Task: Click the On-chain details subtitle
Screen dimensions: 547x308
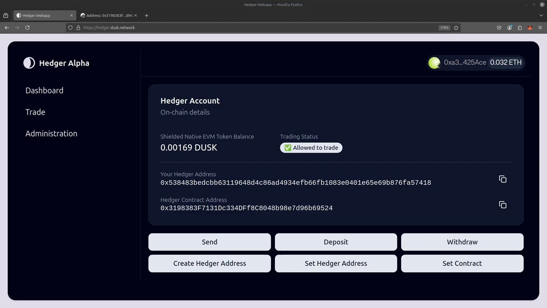Action: (x=185, y=112)
